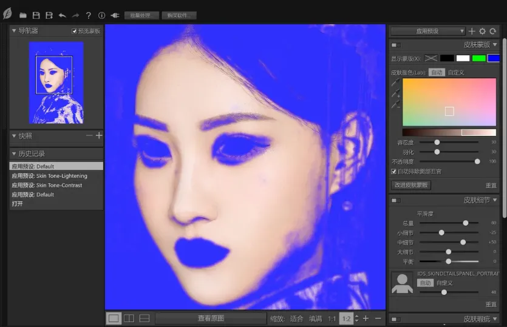Choose the green mask color swatch
Image resolution: width=507 pixels, height=327 pixels.
pyautogui.click(x=478, y=58)
